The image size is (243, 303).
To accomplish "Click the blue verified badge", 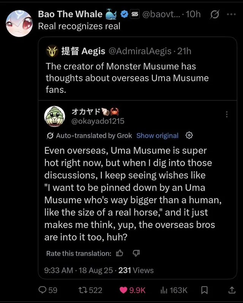I will pos(124,14).
